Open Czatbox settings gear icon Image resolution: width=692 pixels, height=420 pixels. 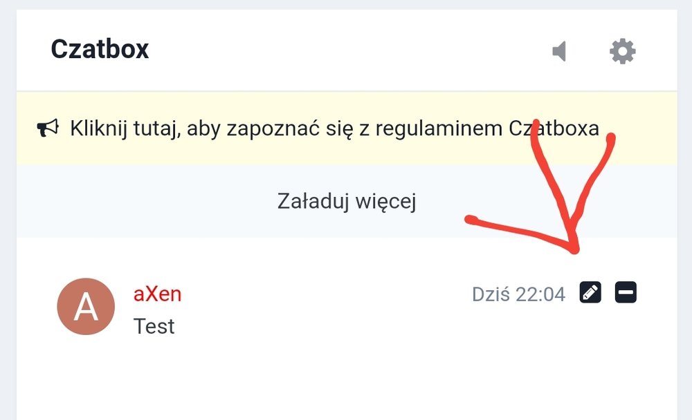tap(622, 51)
